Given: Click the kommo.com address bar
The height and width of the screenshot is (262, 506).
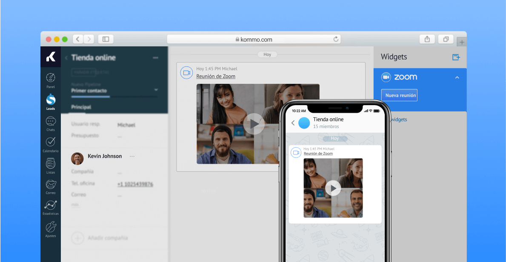Looking at the screenshot, I should pos(254,39).
